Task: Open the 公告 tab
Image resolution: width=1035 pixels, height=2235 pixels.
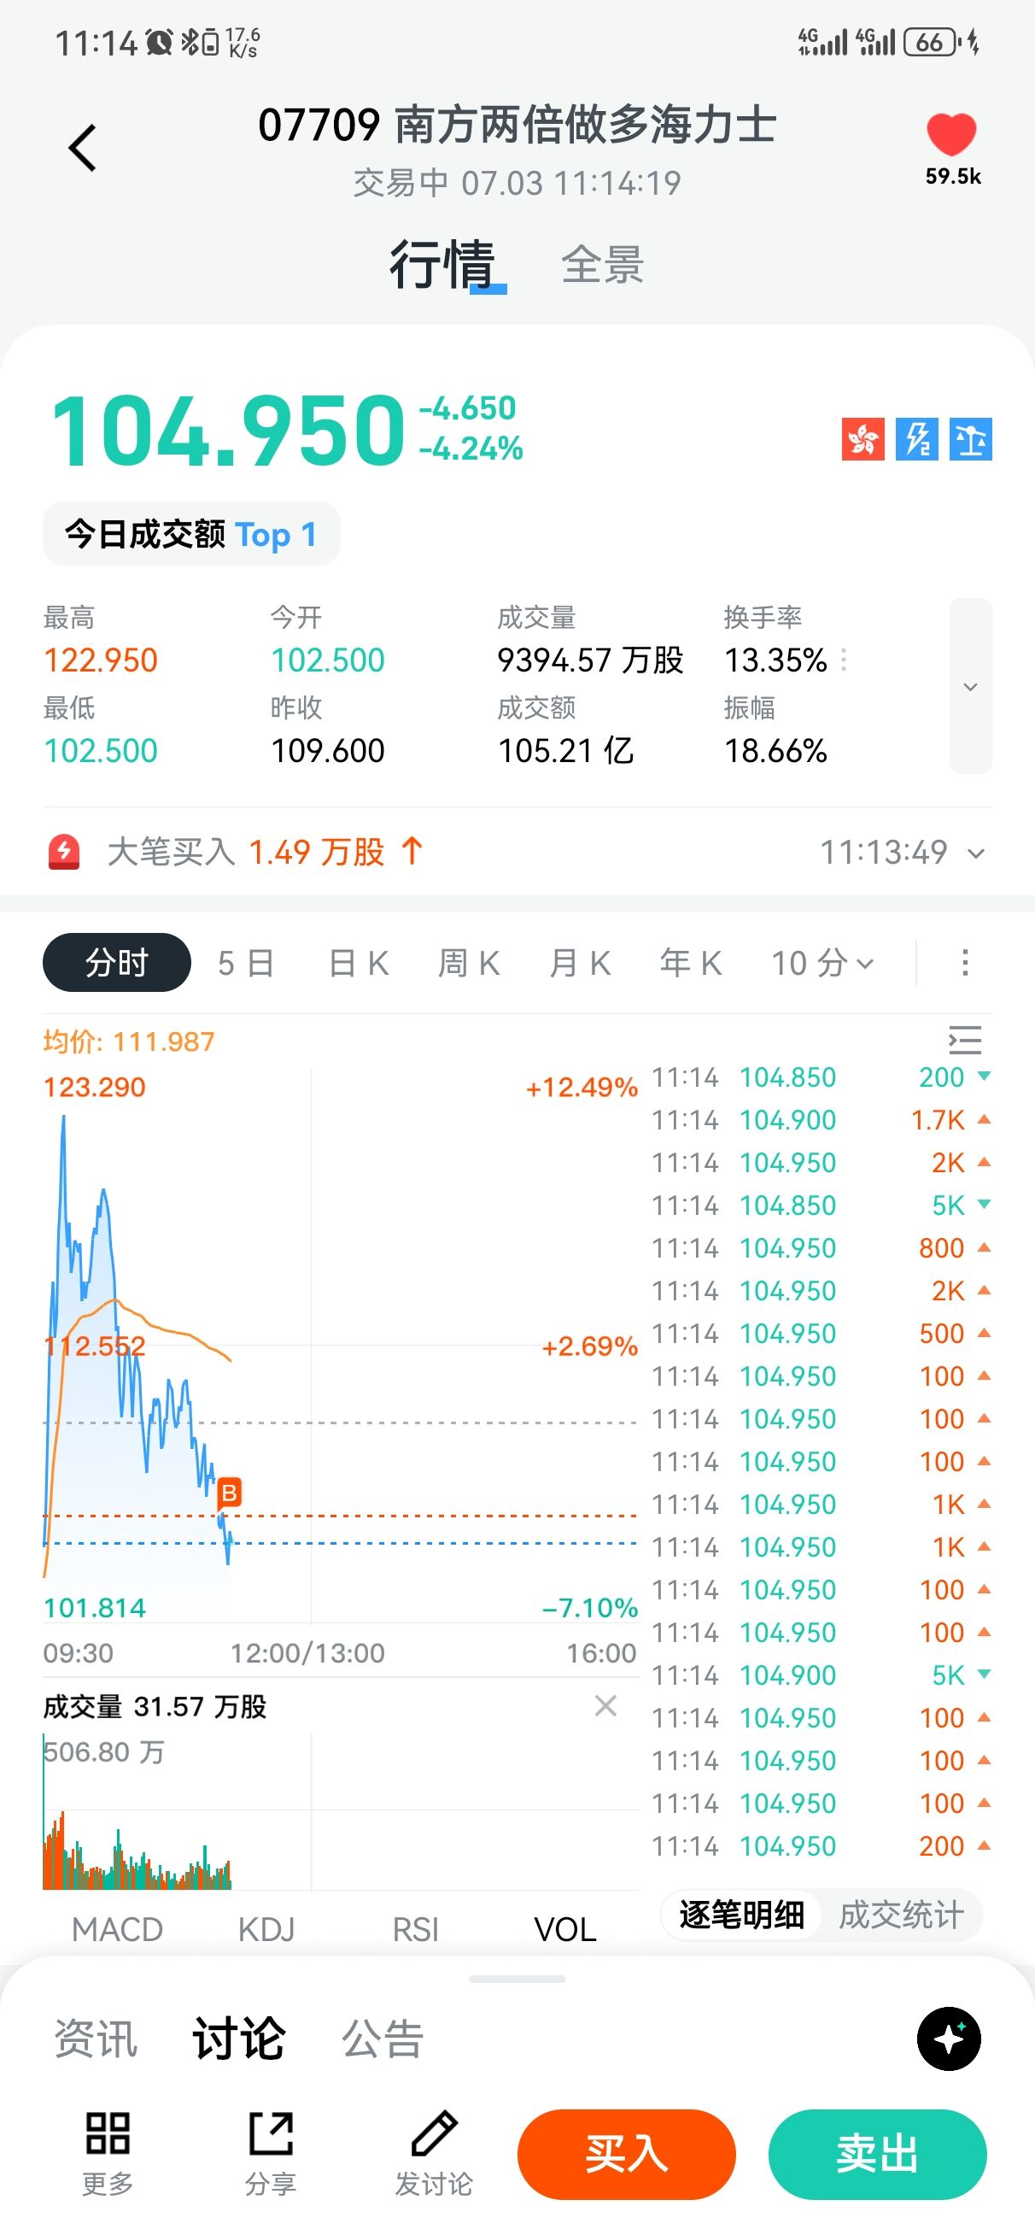Action: tap(382, 2038)
